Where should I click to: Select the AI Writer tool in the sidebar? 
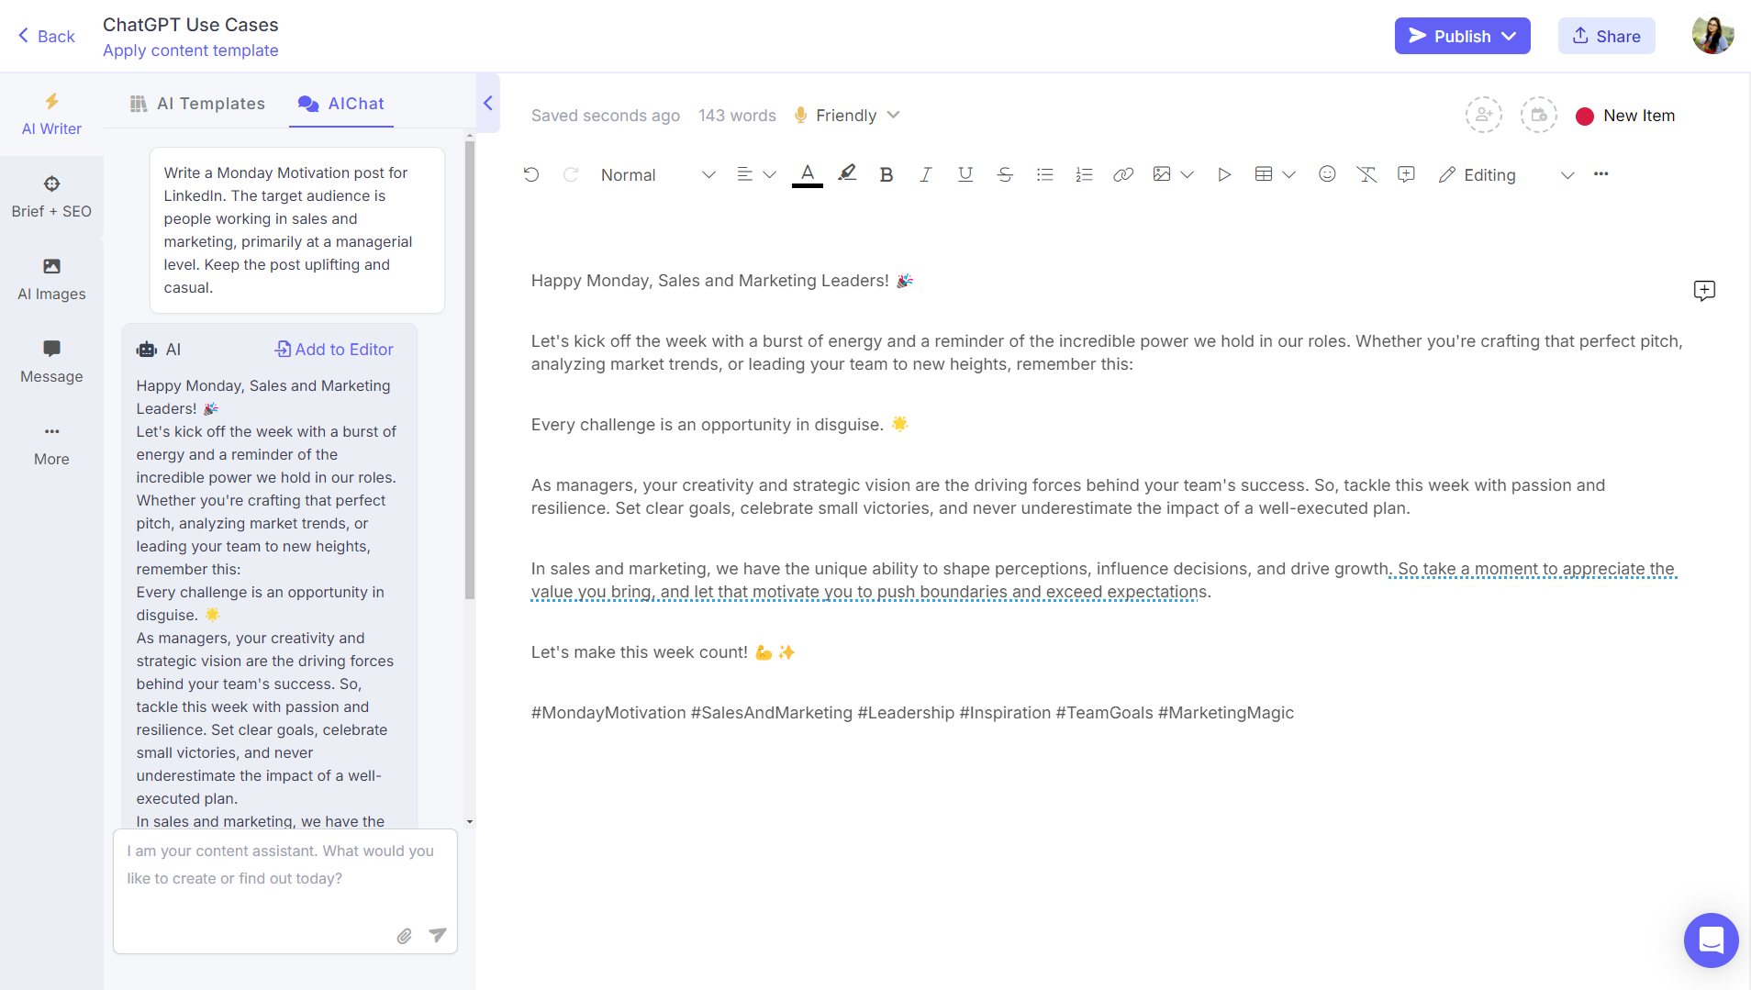click(51, 114)
